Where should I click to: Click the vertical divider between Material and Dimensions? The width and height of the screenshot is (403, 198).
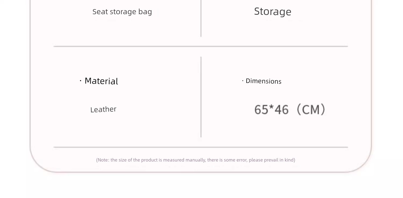click(x=201, y=97)
